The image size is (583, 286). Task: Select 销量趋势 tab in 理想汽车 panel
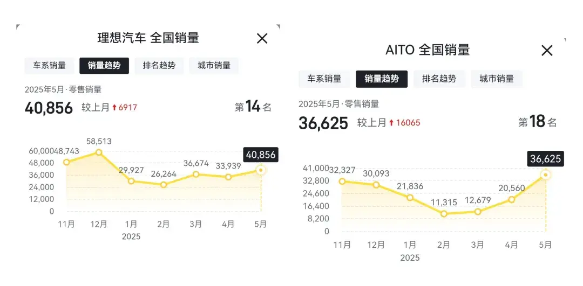pyautogui.click(x=104, y=66)
